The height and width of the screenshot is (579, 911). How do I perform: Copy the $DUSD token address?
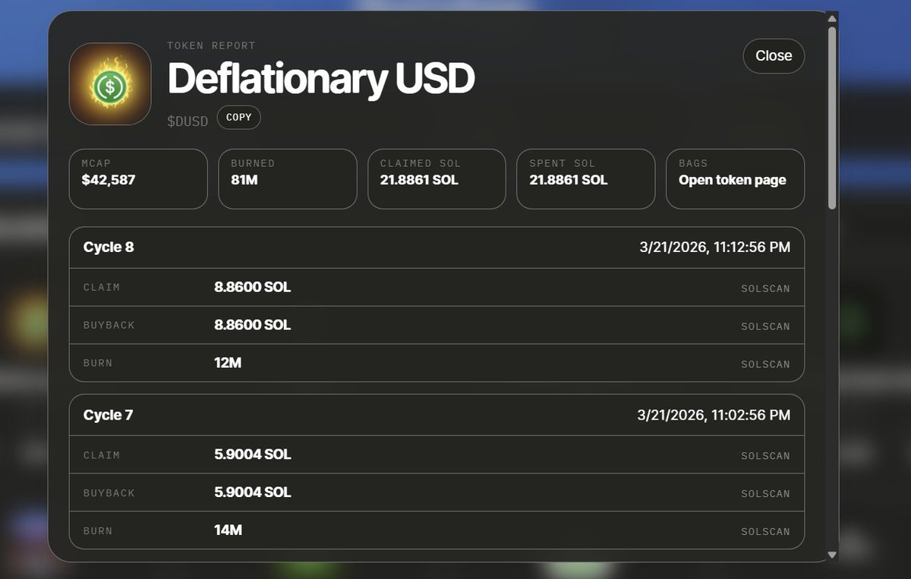238,118
